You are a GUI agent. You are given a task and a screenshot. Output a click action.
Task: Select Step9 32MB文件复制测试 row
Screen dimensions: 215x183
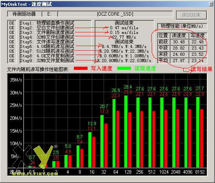[x=47, y=60]
